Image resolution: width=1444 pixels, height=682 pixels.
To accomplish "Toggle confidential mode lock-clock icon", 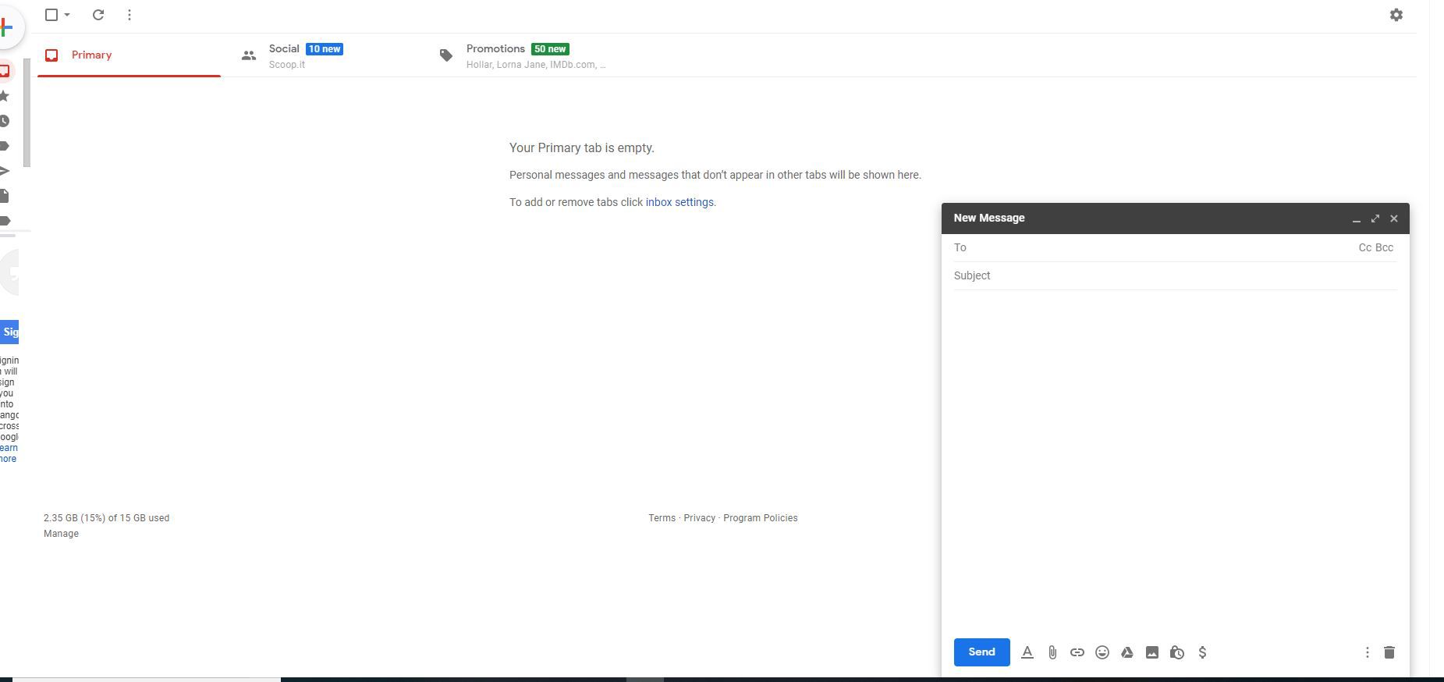I will pyautogui.click(x=1177, y=652).
